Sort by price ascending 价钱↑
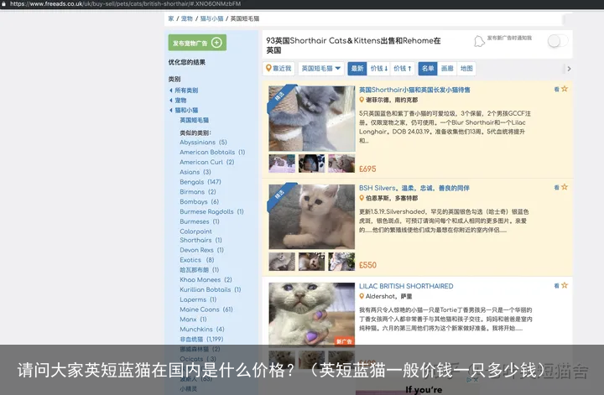Screen dimensions: 604x395 pyautogui.click(x=403, y=69)
